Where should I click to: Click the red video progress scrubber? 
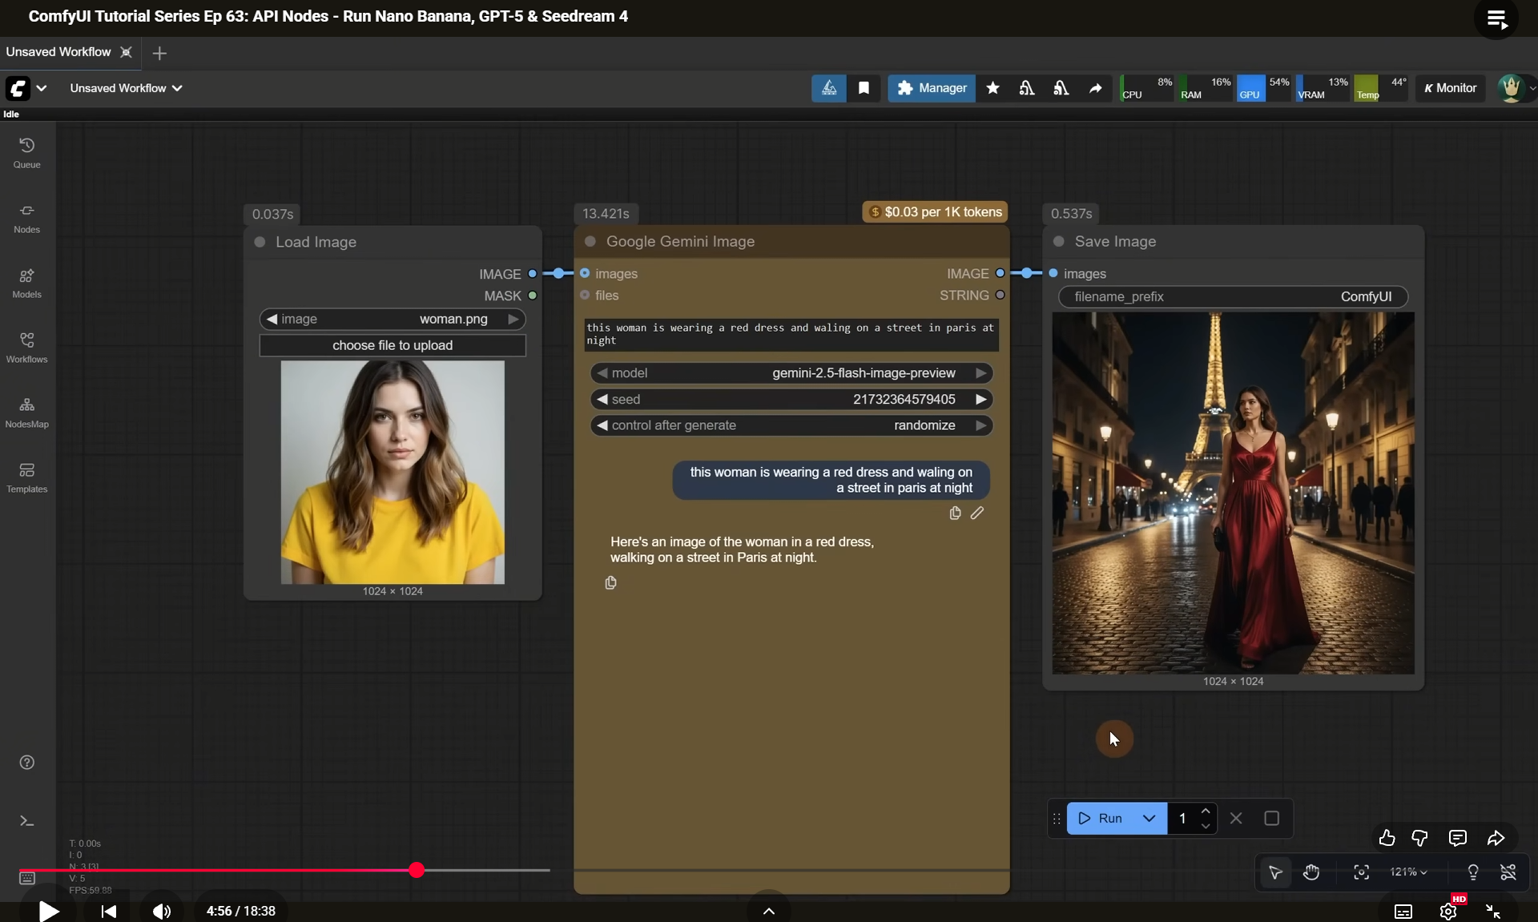click(x=417, y=870)
